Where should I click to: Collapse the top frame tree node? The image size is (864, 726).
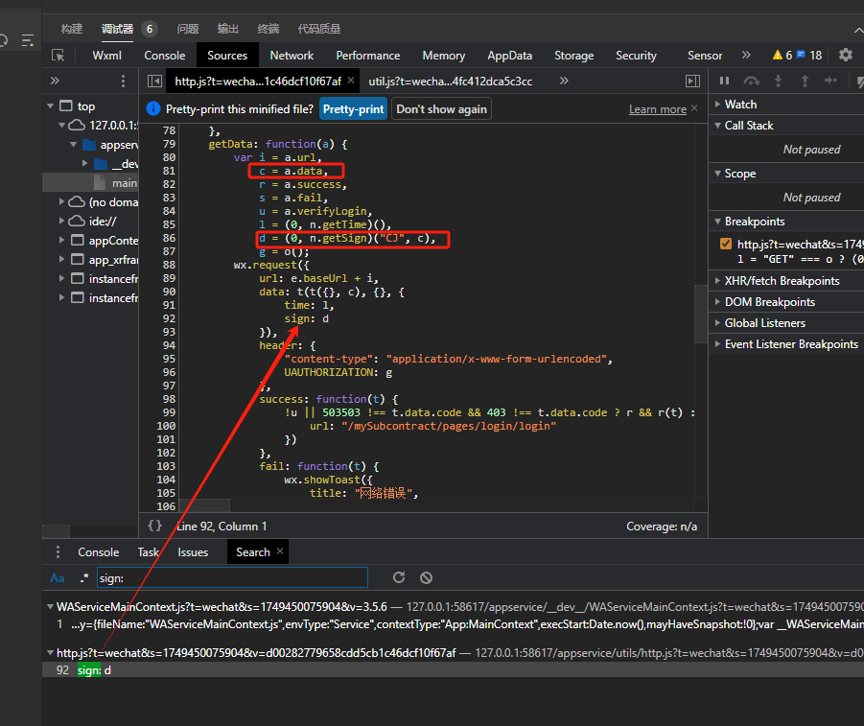(50, 105)
